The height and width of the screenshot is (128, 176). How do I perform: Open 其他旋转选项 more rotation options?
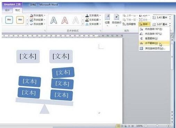click(x=154, y=48)
